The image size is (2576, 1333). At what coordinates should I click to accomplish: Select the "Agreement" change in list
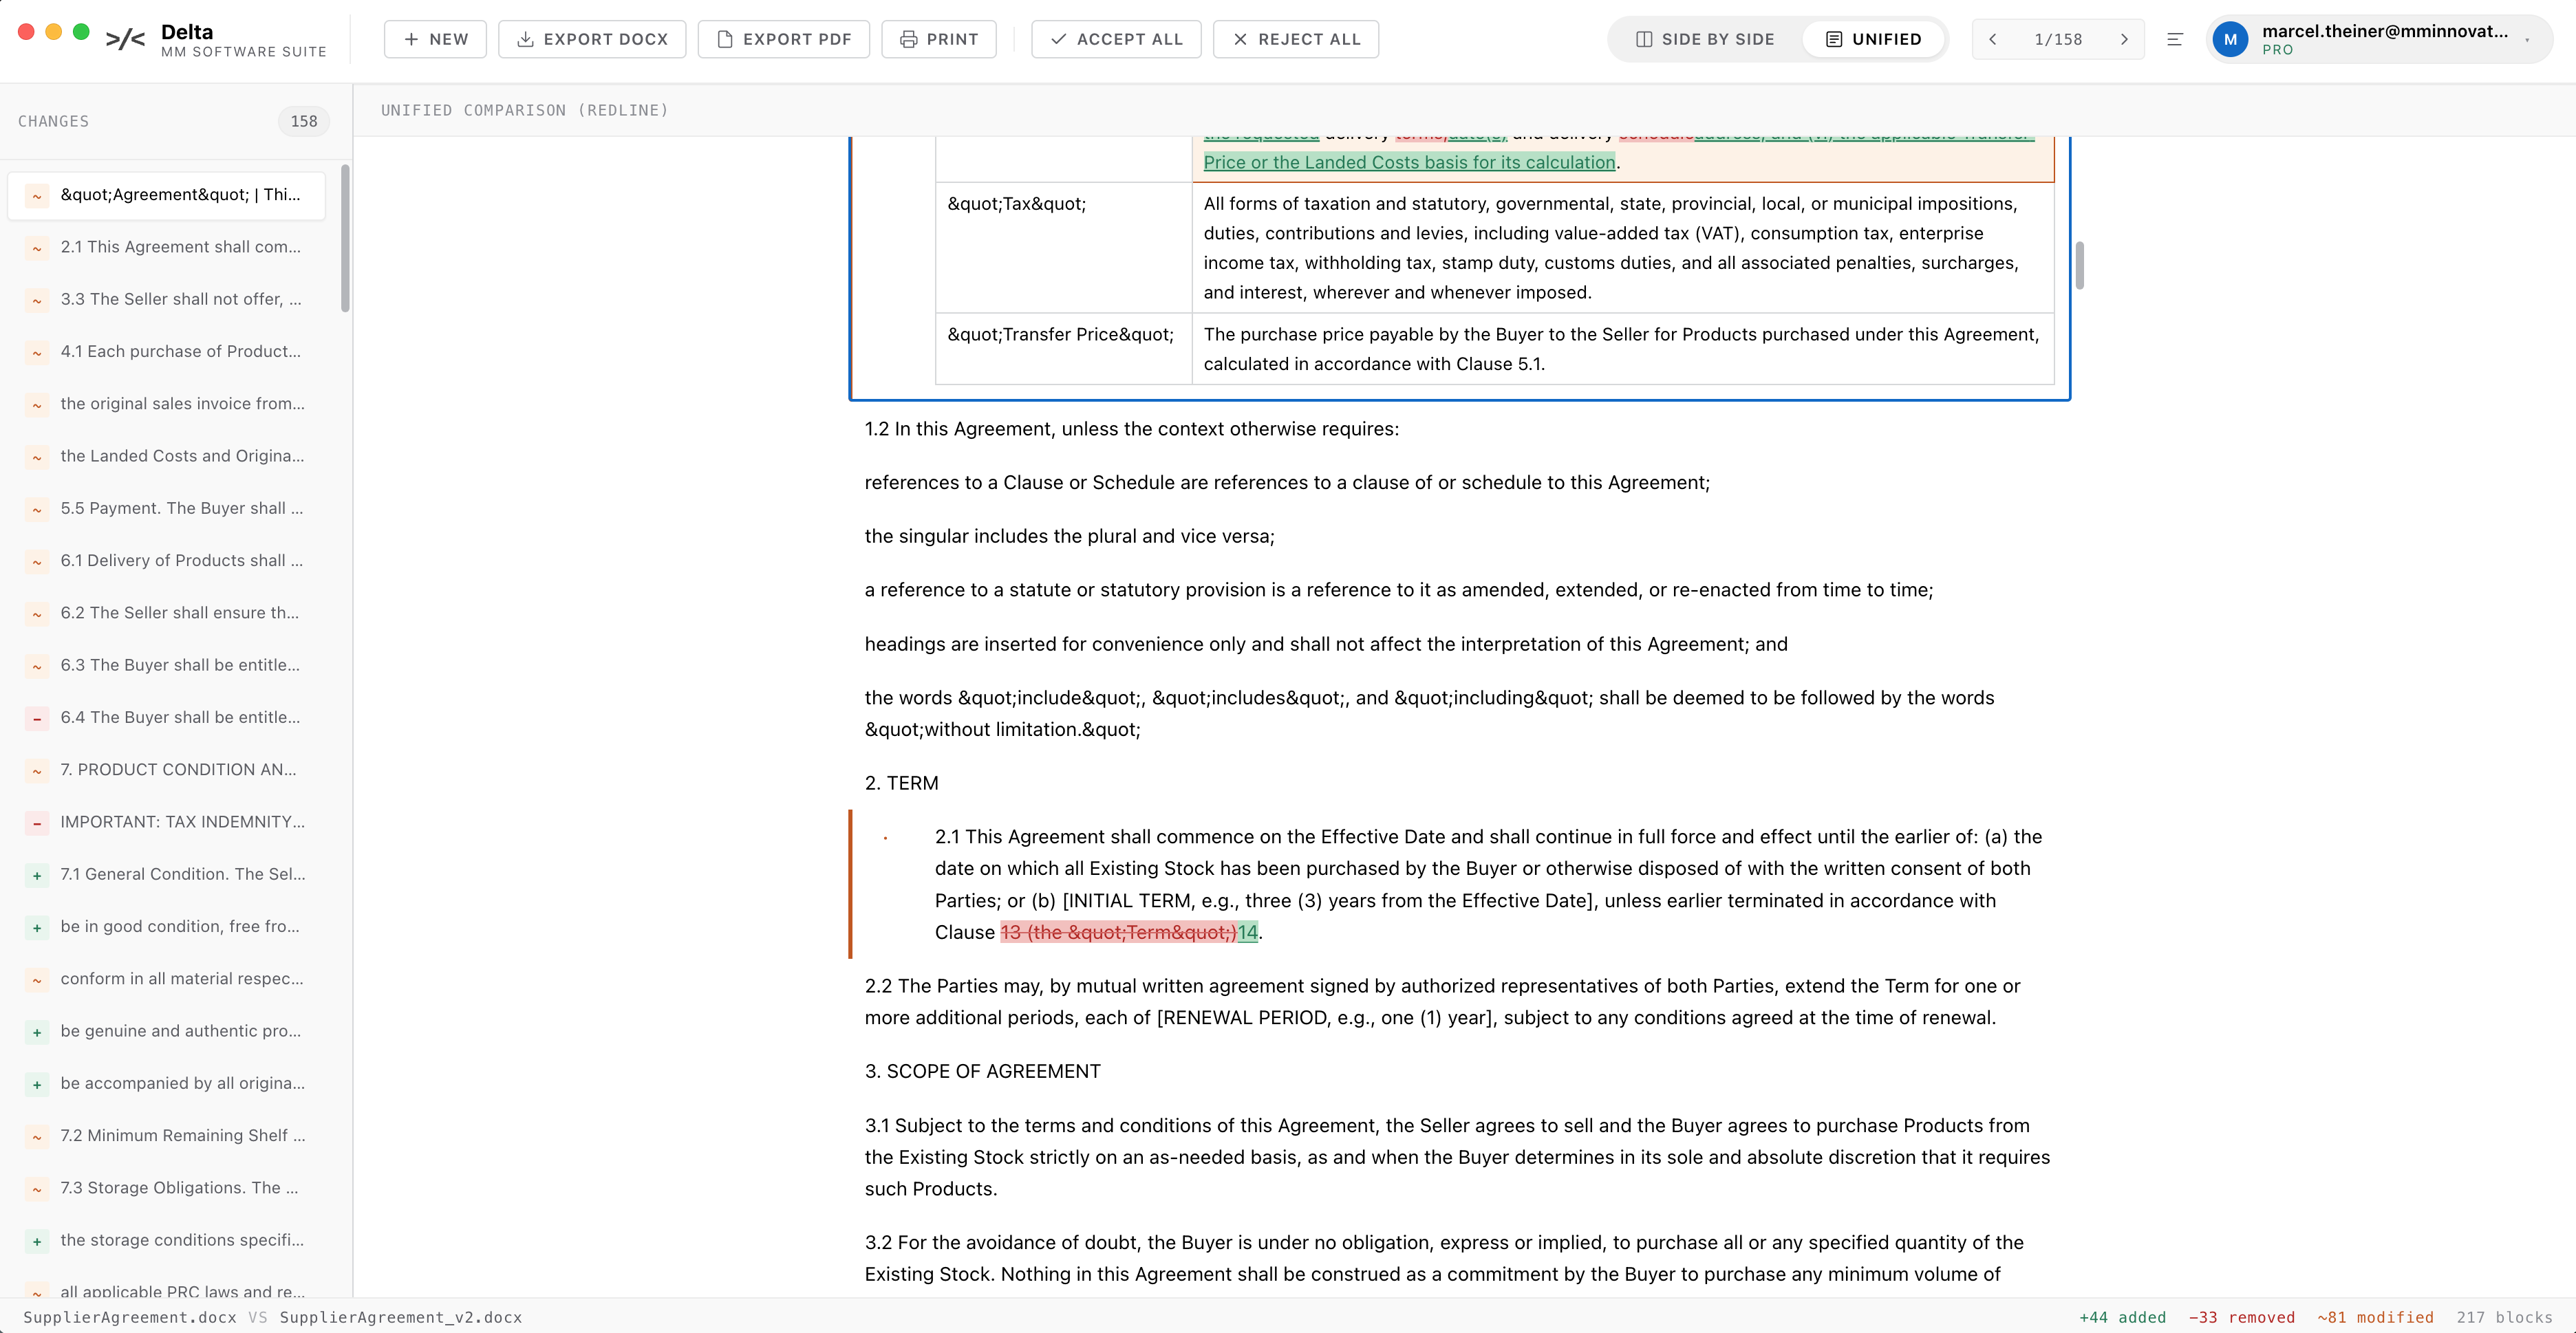coord(166,195)
